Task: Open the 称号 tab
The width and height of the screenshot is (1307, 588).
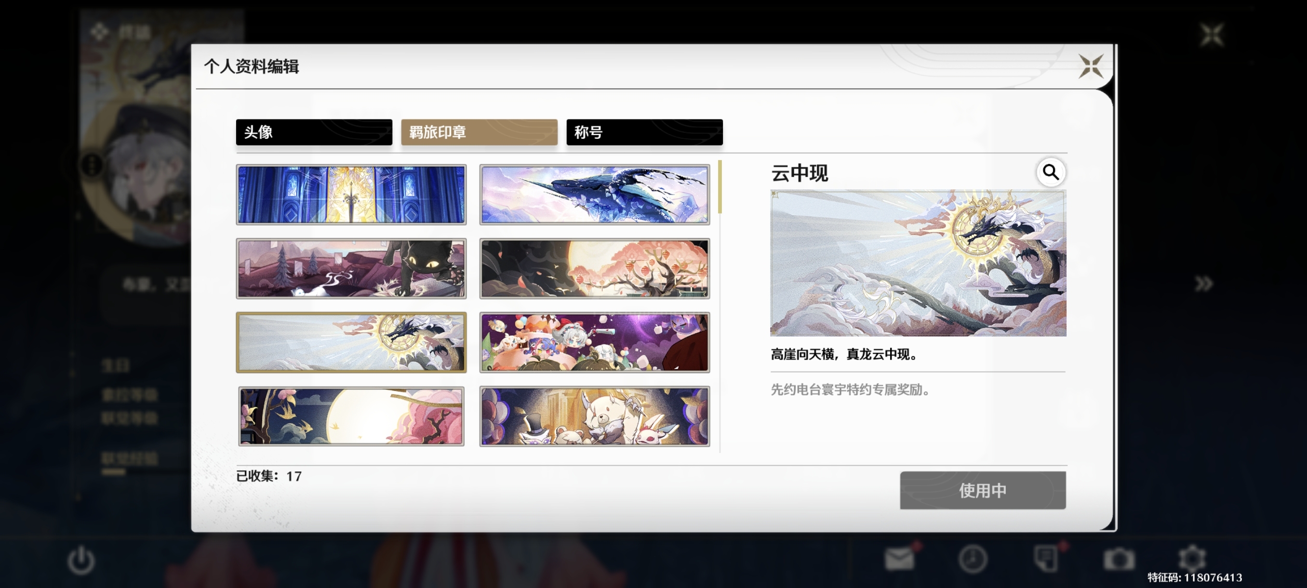Action: point(644,133)
